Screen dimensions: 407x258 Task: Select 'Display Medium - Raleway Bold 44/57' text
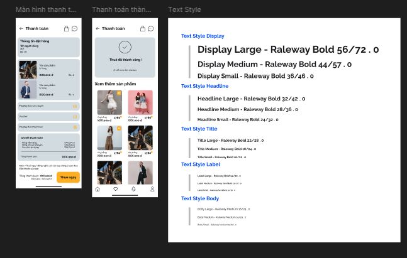tap(275, 64)
